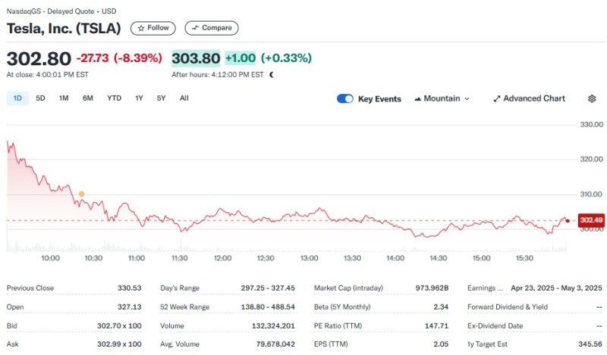Open the Mountain chart type dropdown
The height and width of the screenshot is (355, 607).
point(442,98)
